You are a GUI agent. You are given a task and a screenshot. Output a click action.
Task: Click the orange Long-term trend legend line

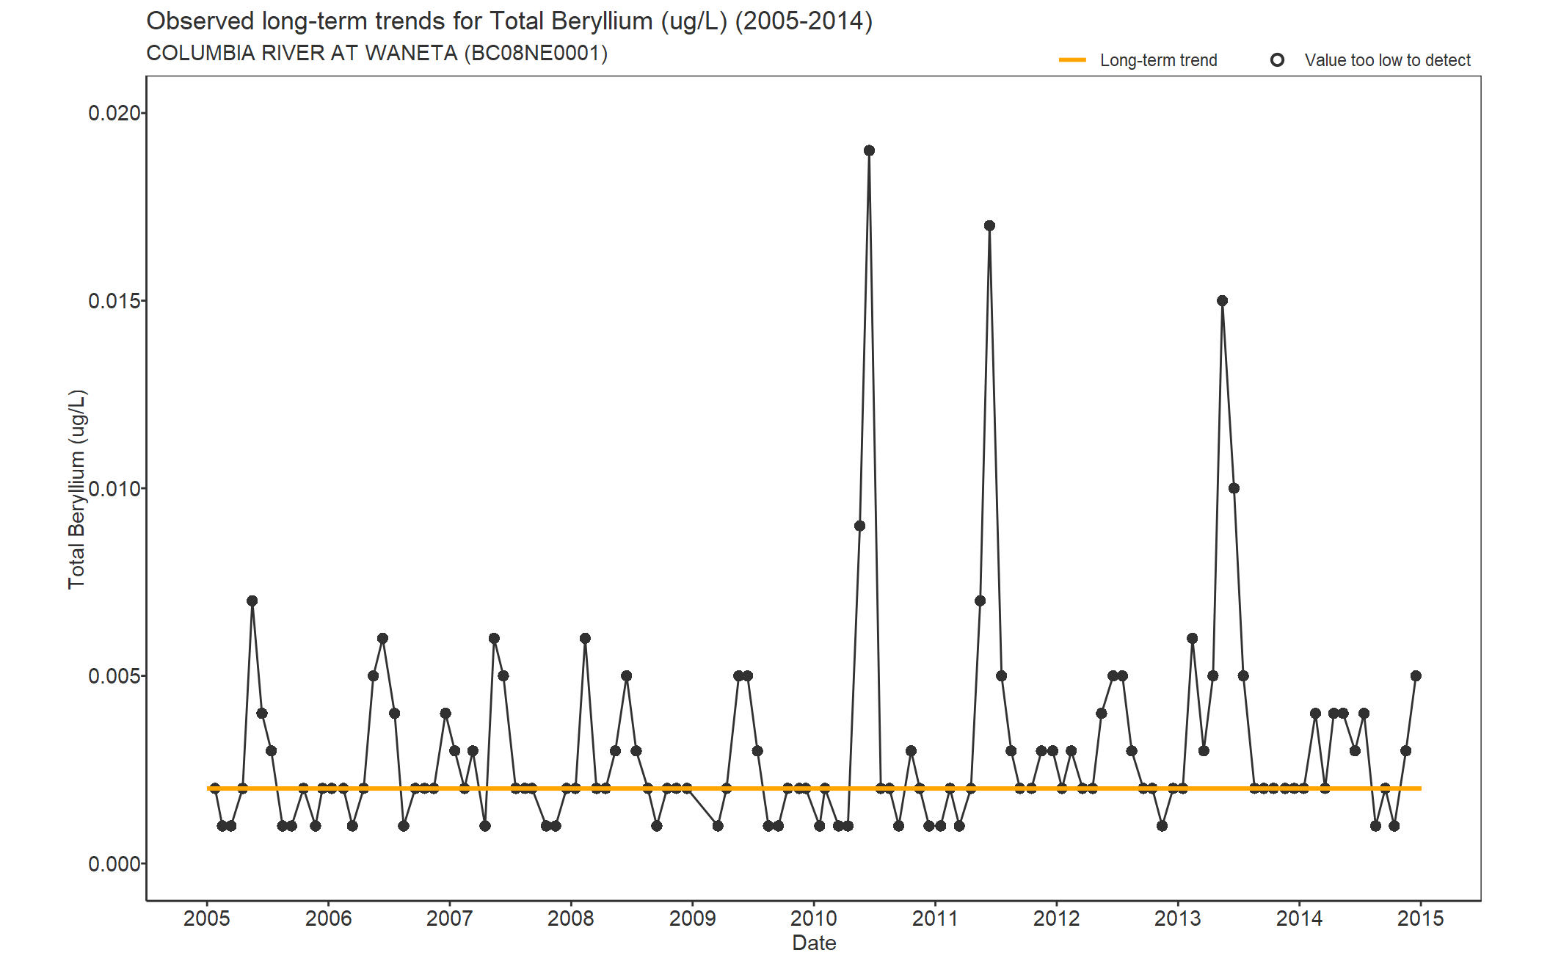(x=1072, y=60)
